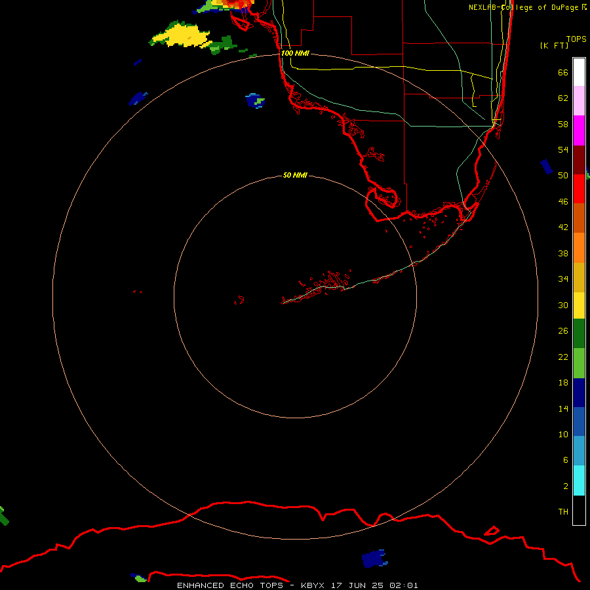
Task: Click the '14' scale label
Action: (x=563, y=408)
